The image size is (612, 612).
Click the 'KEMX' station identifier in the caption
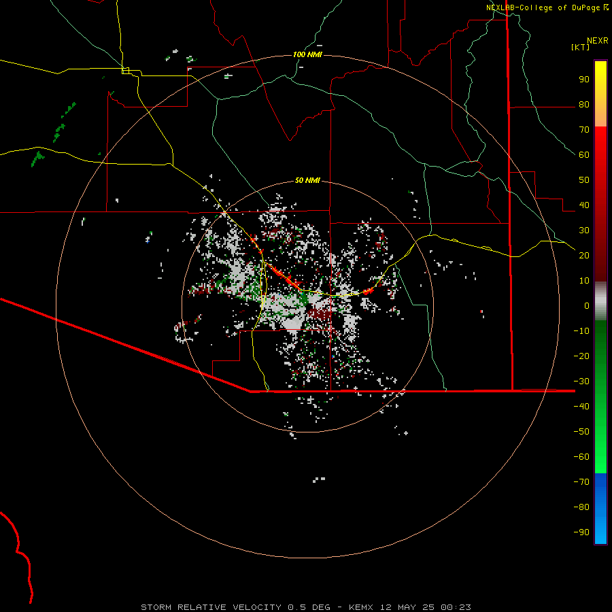[x=361, y=607]
